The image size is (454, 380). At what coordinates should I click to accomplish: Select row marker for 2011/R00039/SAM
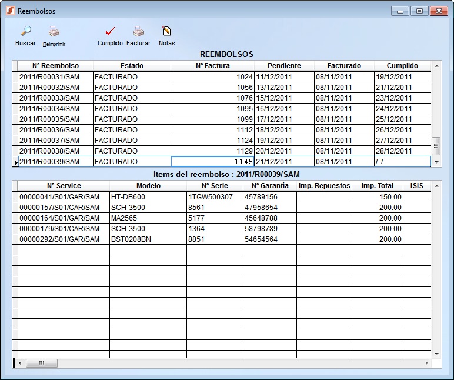coord(15,162)
